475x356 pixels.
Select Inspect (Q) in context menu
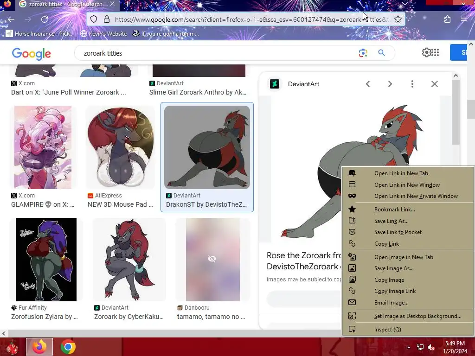pyautogui.click(x=387, y=330)
